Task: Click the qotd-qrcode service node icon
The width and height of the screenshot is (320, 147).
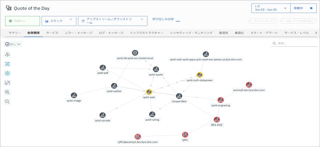Action: pos(103,115)
